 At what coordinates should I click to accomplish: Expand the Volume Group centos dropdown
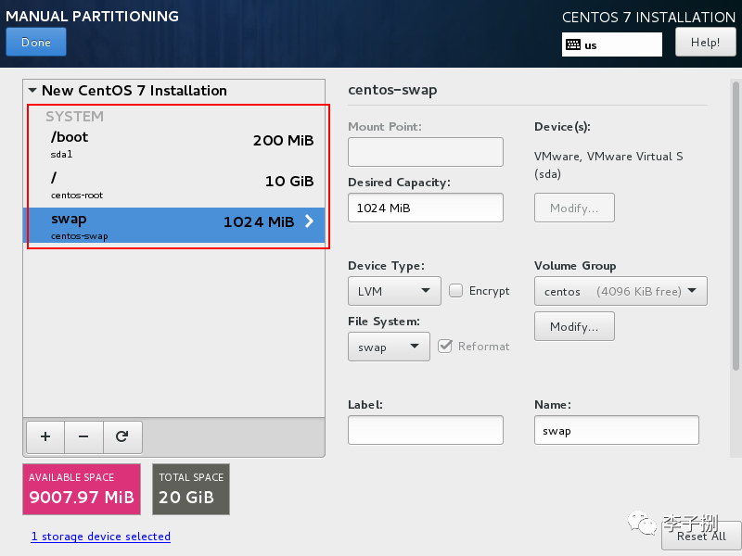620,291
